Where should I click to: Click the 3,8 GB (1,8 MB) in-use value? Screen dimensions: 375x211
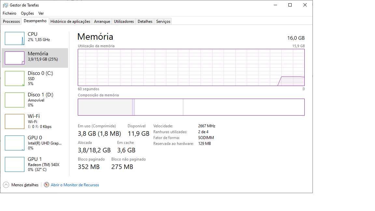coord(100,134)
